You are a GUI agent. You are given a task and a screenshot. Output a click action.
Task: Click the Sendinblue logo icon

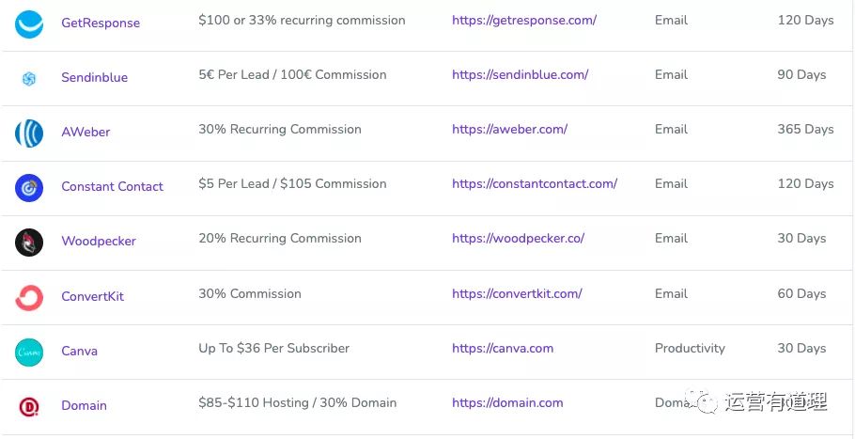coord(29,79)
